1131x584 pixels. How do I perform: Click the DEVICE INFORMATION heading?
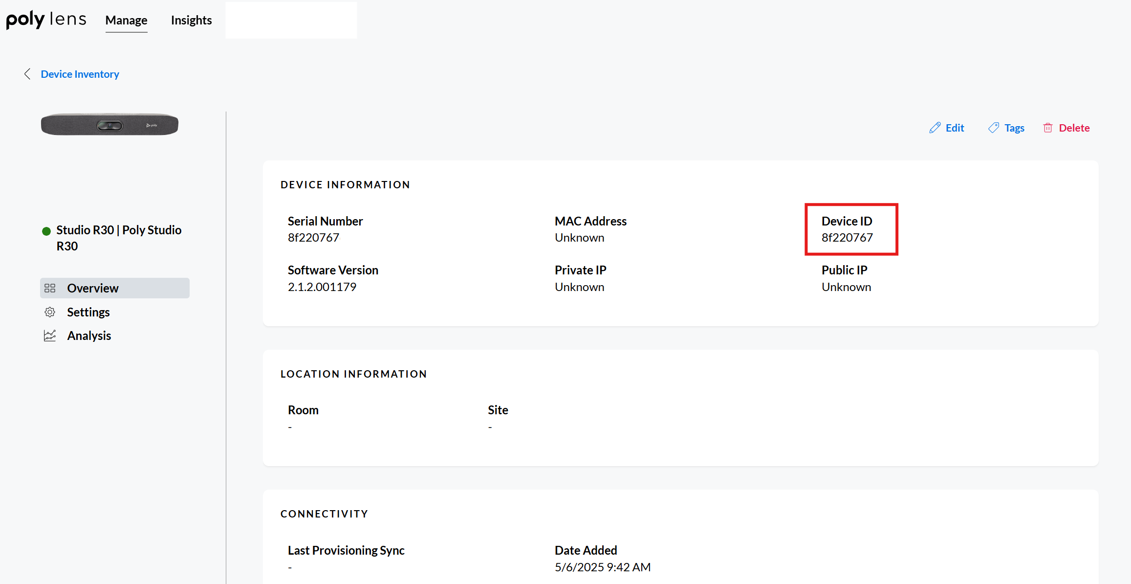tap(345, 185)
